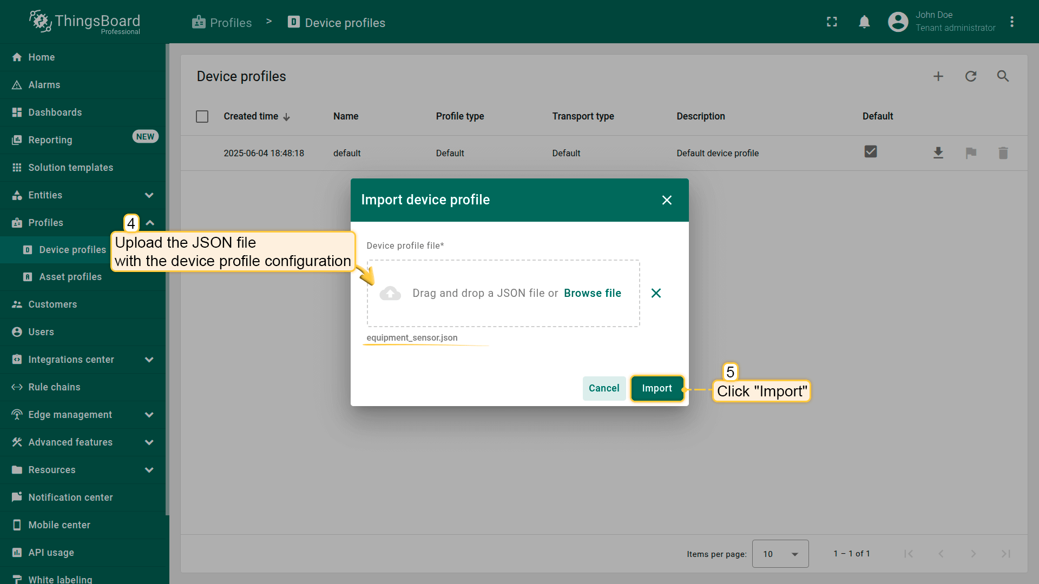The width and height of the screenshot is (1039, 584).
Task: Export the default device profile
Action: coord(938,153)
